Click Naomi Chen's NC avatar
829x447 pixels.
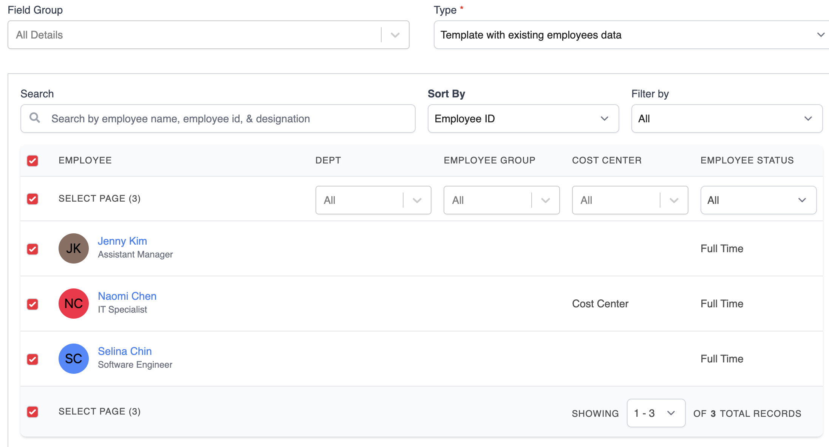click(74, 304)
